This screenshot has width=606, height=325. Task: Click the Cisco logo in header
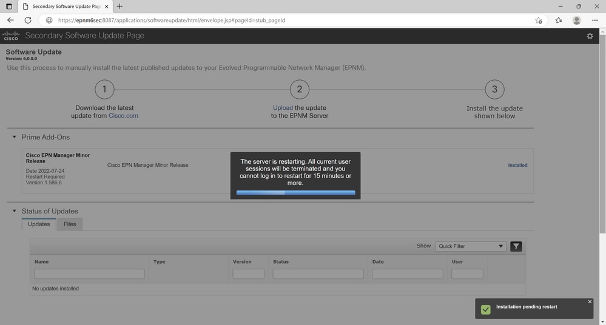click(11, 36)
